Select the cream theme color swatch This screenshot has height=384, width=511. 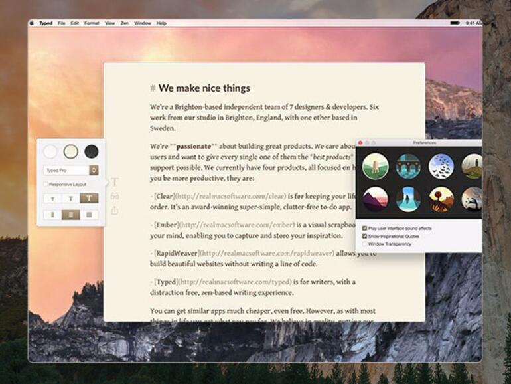71,151
